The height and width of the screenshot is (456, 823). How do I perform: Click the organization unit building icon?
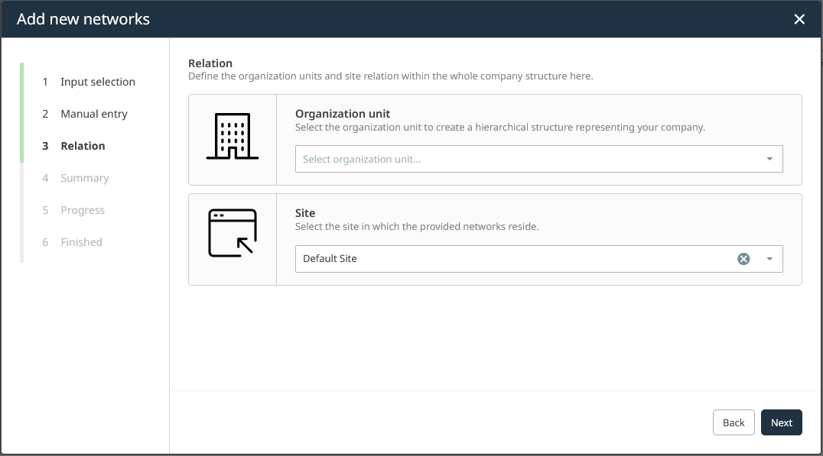tap(233, 137)
